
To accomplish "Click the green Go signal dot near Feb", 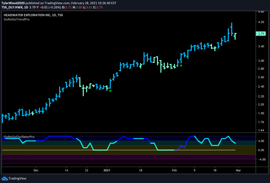I will [x=181, y=66].
